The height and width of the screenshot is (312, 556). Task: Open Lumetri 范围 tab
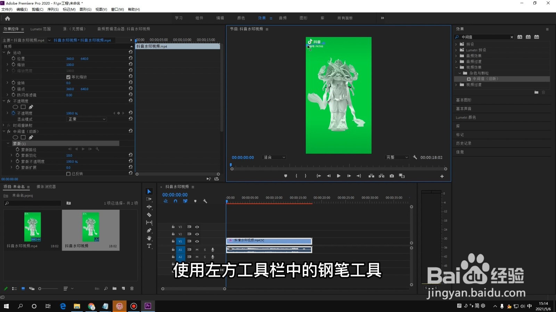click(x=40, y=29)
